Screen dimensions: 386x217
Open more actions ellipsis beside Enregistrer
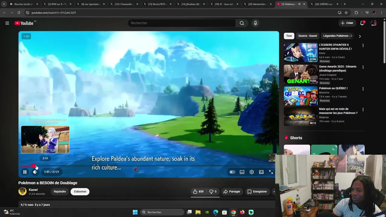click(274, 192)
